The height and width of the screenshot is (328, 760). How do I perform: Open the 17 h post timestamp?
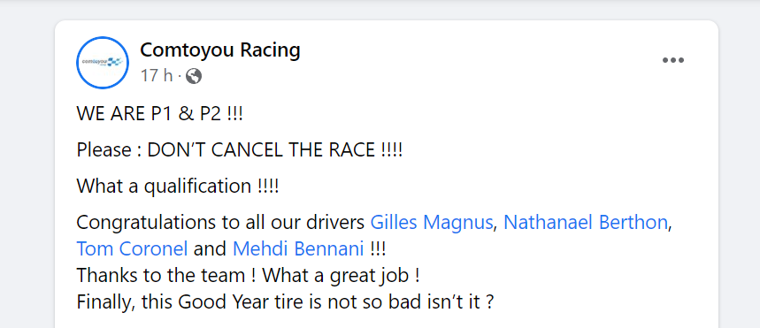[x=157, y=75]
